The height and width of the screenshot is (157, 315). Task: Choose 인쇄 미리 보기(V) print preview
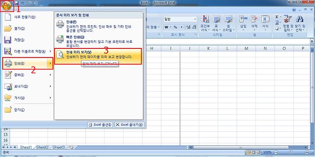tap(98, 56)
